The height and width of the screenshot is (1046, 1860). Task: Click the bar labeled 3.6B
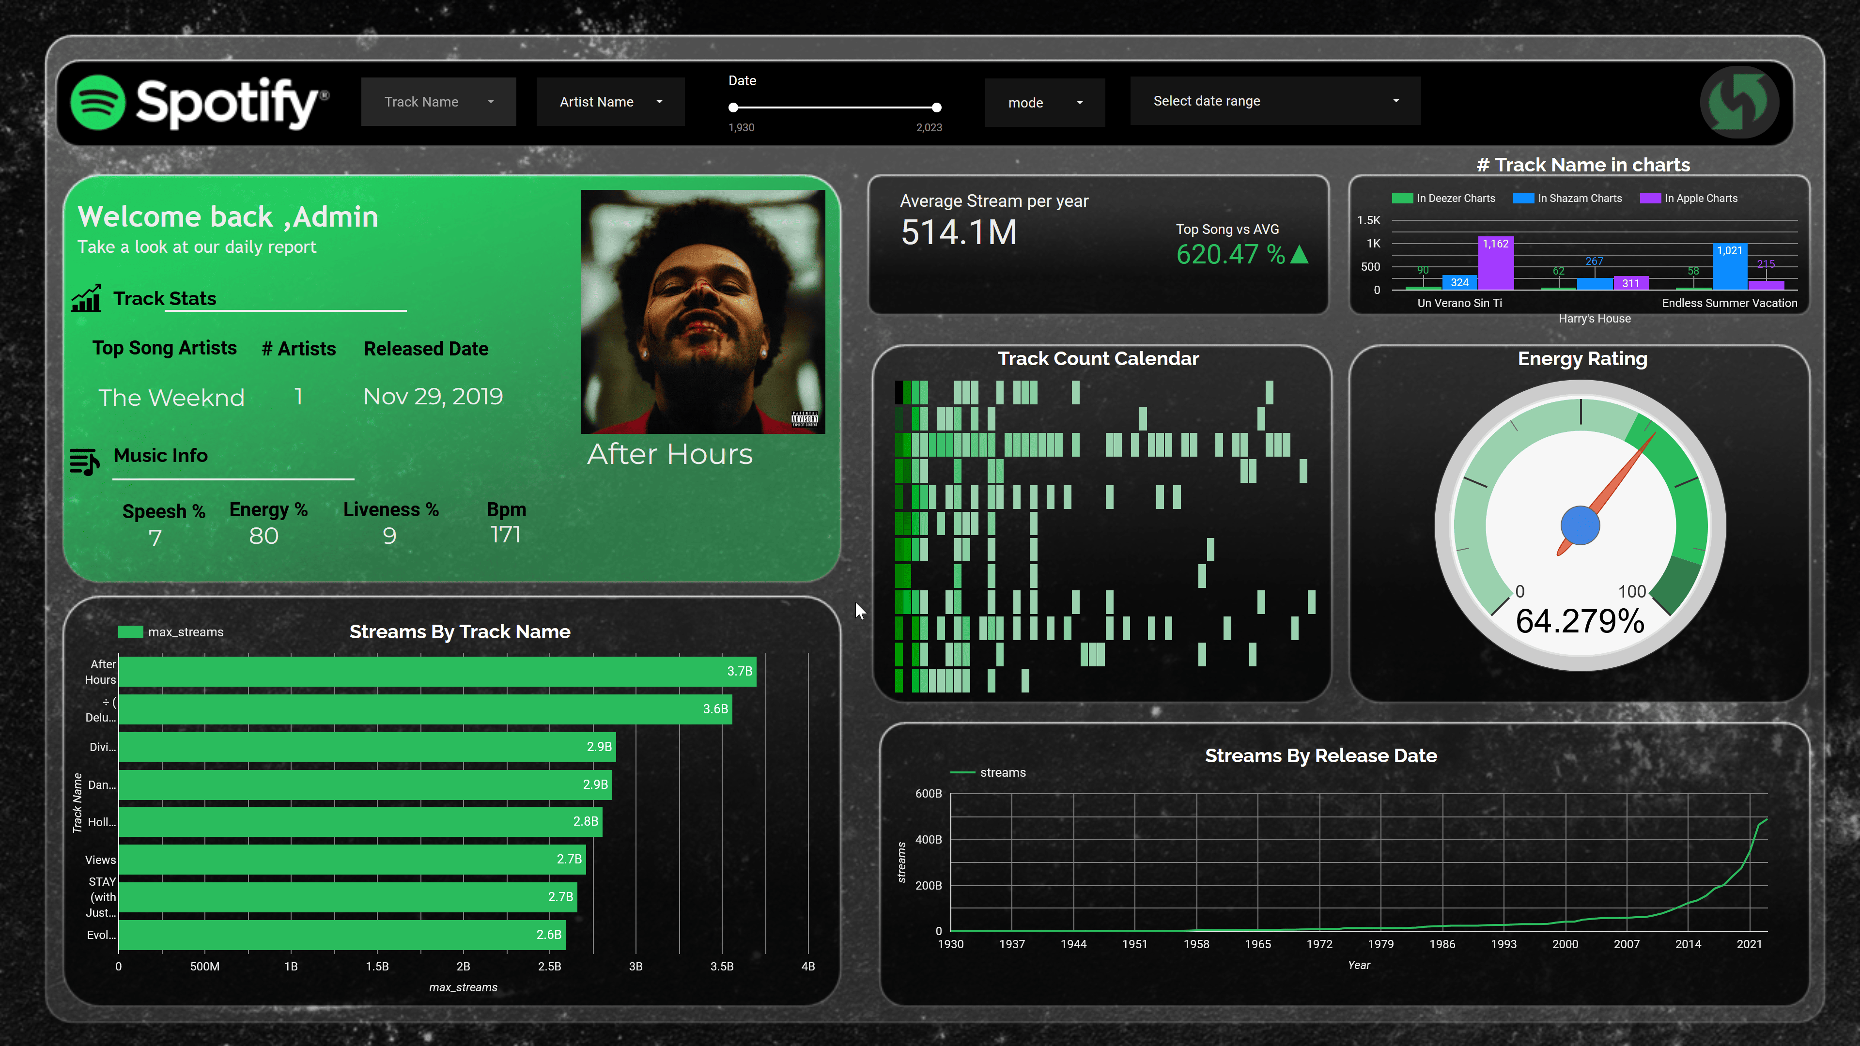click(425, 709)
